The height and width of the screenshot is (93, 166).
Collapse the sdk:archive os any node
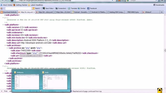[x=7, y=48]
